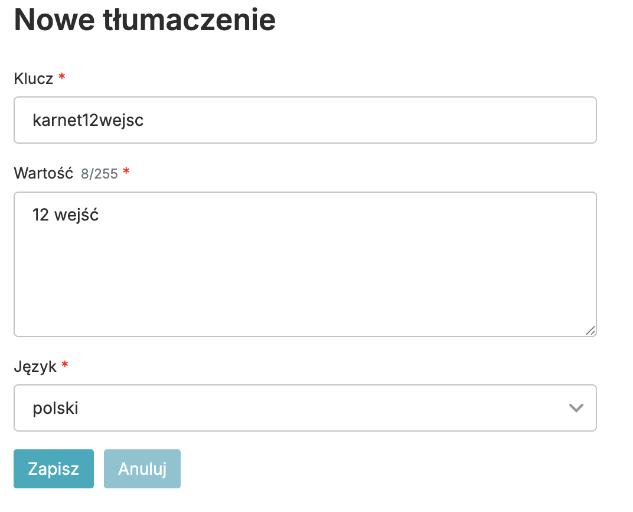Click the word "tłumaczenie" in the heading
The height and width of the screenshot is (512, 633).
pos(189,20)
